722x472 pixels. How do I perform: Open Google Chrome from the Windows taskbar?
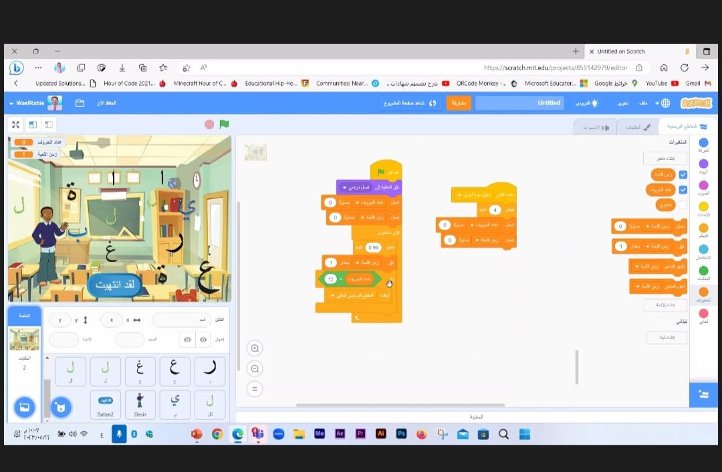(x=217, y=434)
